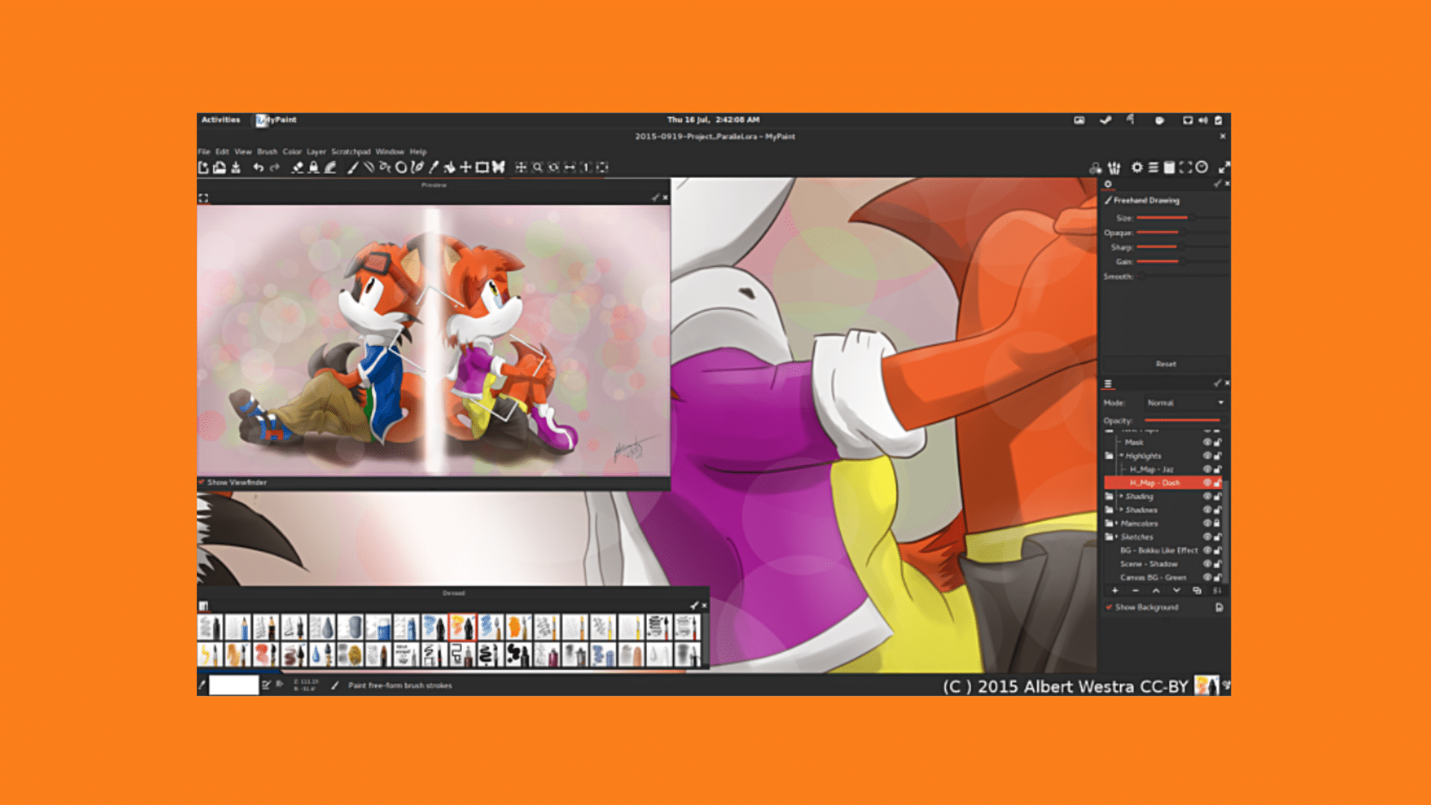Select the Ellipse drawing tool

401,168
